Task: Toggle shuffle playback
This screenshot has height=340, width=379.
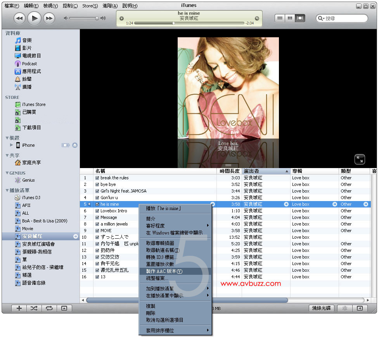Action: (x=34, y=308)
